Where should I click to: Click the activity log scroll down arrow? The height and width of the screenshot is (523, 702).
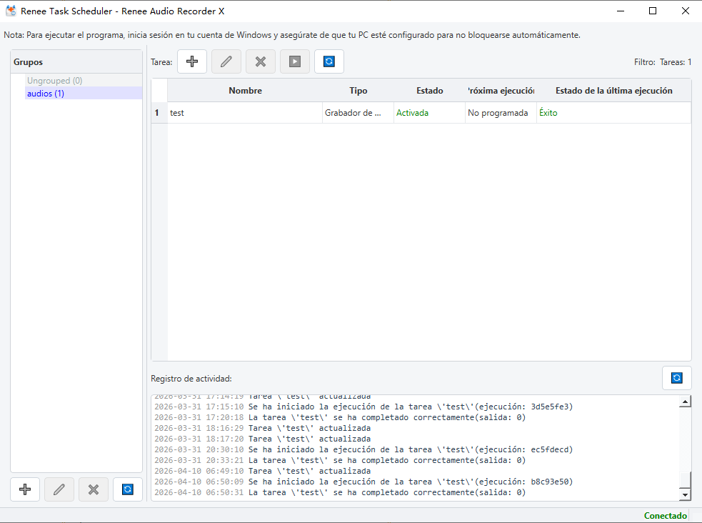685,494
